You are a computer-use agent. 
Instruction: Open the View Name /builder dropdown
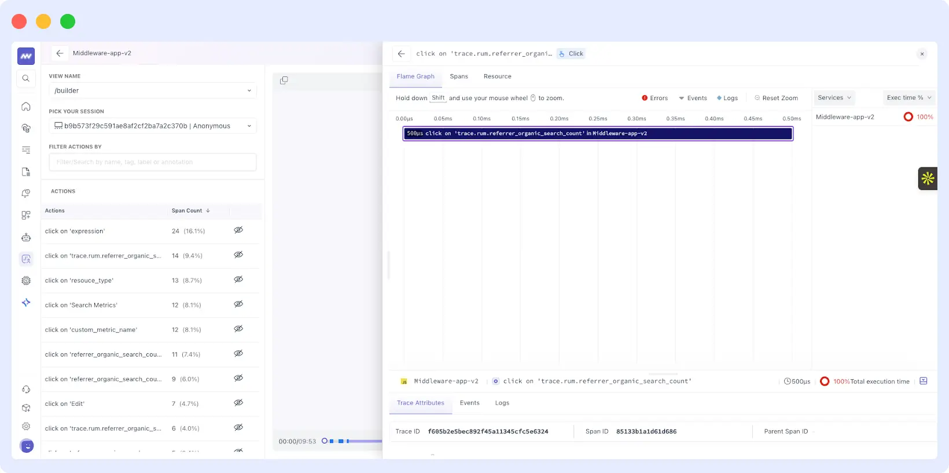[x=152, y=91]
